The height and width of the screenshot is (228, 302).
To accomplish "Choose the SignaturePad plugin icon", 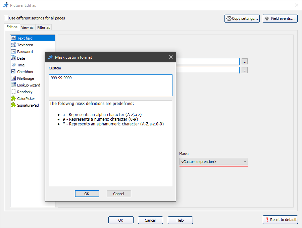I will (14, 105).
